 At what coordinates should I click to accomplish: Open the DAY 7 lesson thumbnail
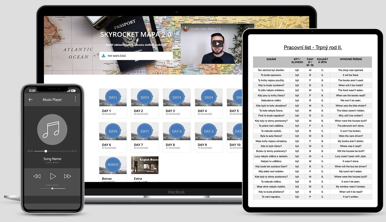[x=145, y=131]
